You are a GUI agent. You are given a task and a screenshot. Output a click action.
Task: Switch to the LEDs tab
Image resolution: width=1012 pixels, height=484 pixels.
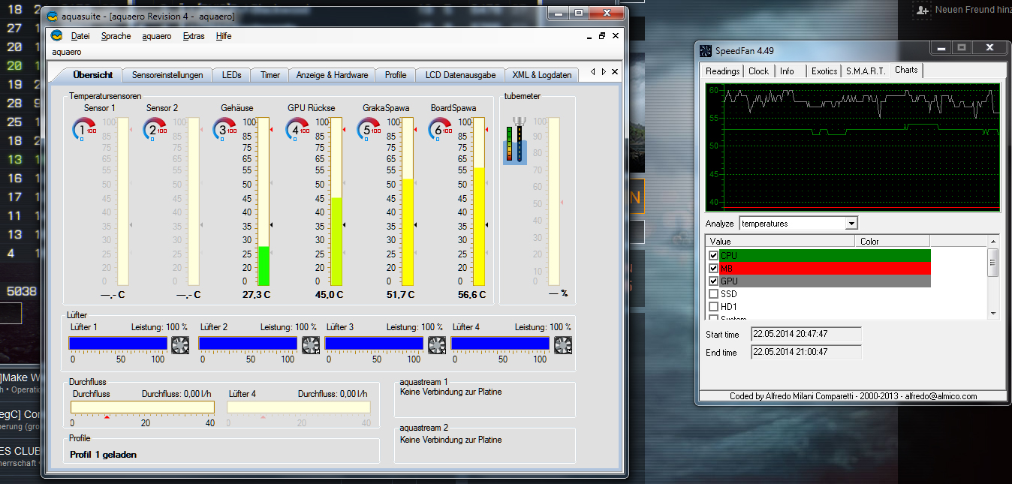(232, 75)
